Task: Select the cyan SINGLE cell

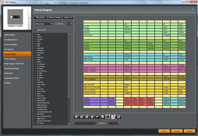Action: click(x=127, y=55)
